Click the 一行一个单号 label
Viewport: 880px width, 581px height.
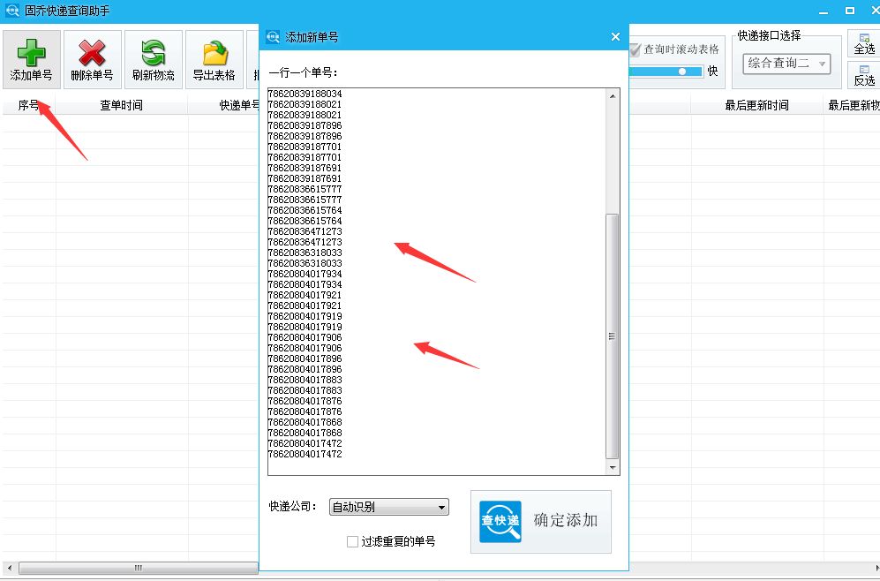point(303,72)
